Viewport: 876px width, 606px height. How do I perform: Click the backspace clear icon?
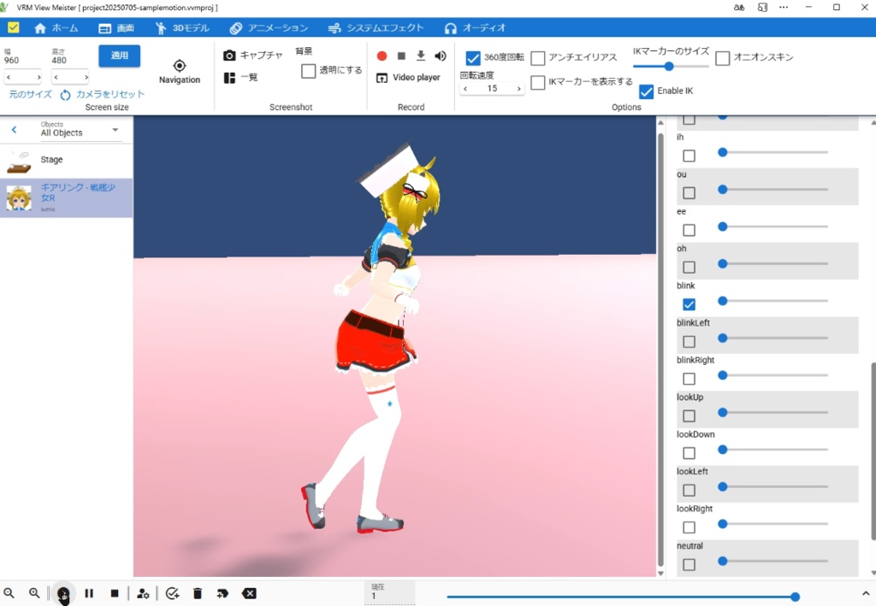(249, 593)
